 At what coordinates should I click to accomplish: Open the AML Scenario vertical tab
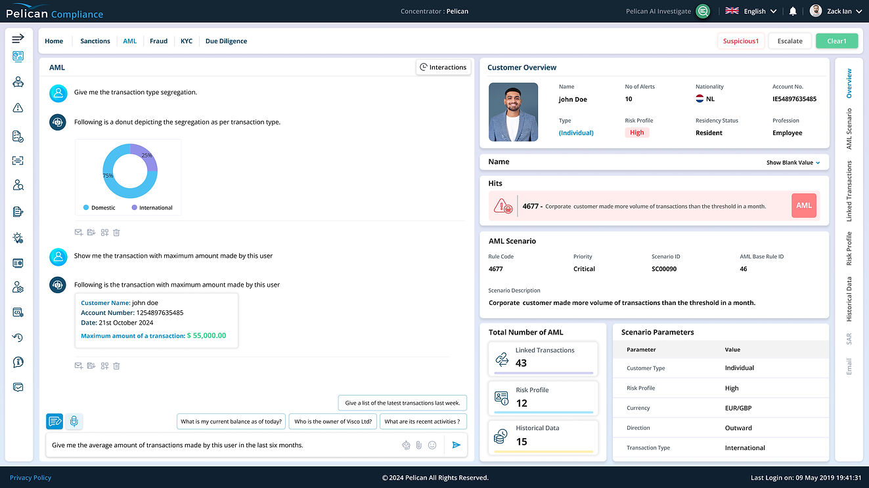(x=849, y=129)
